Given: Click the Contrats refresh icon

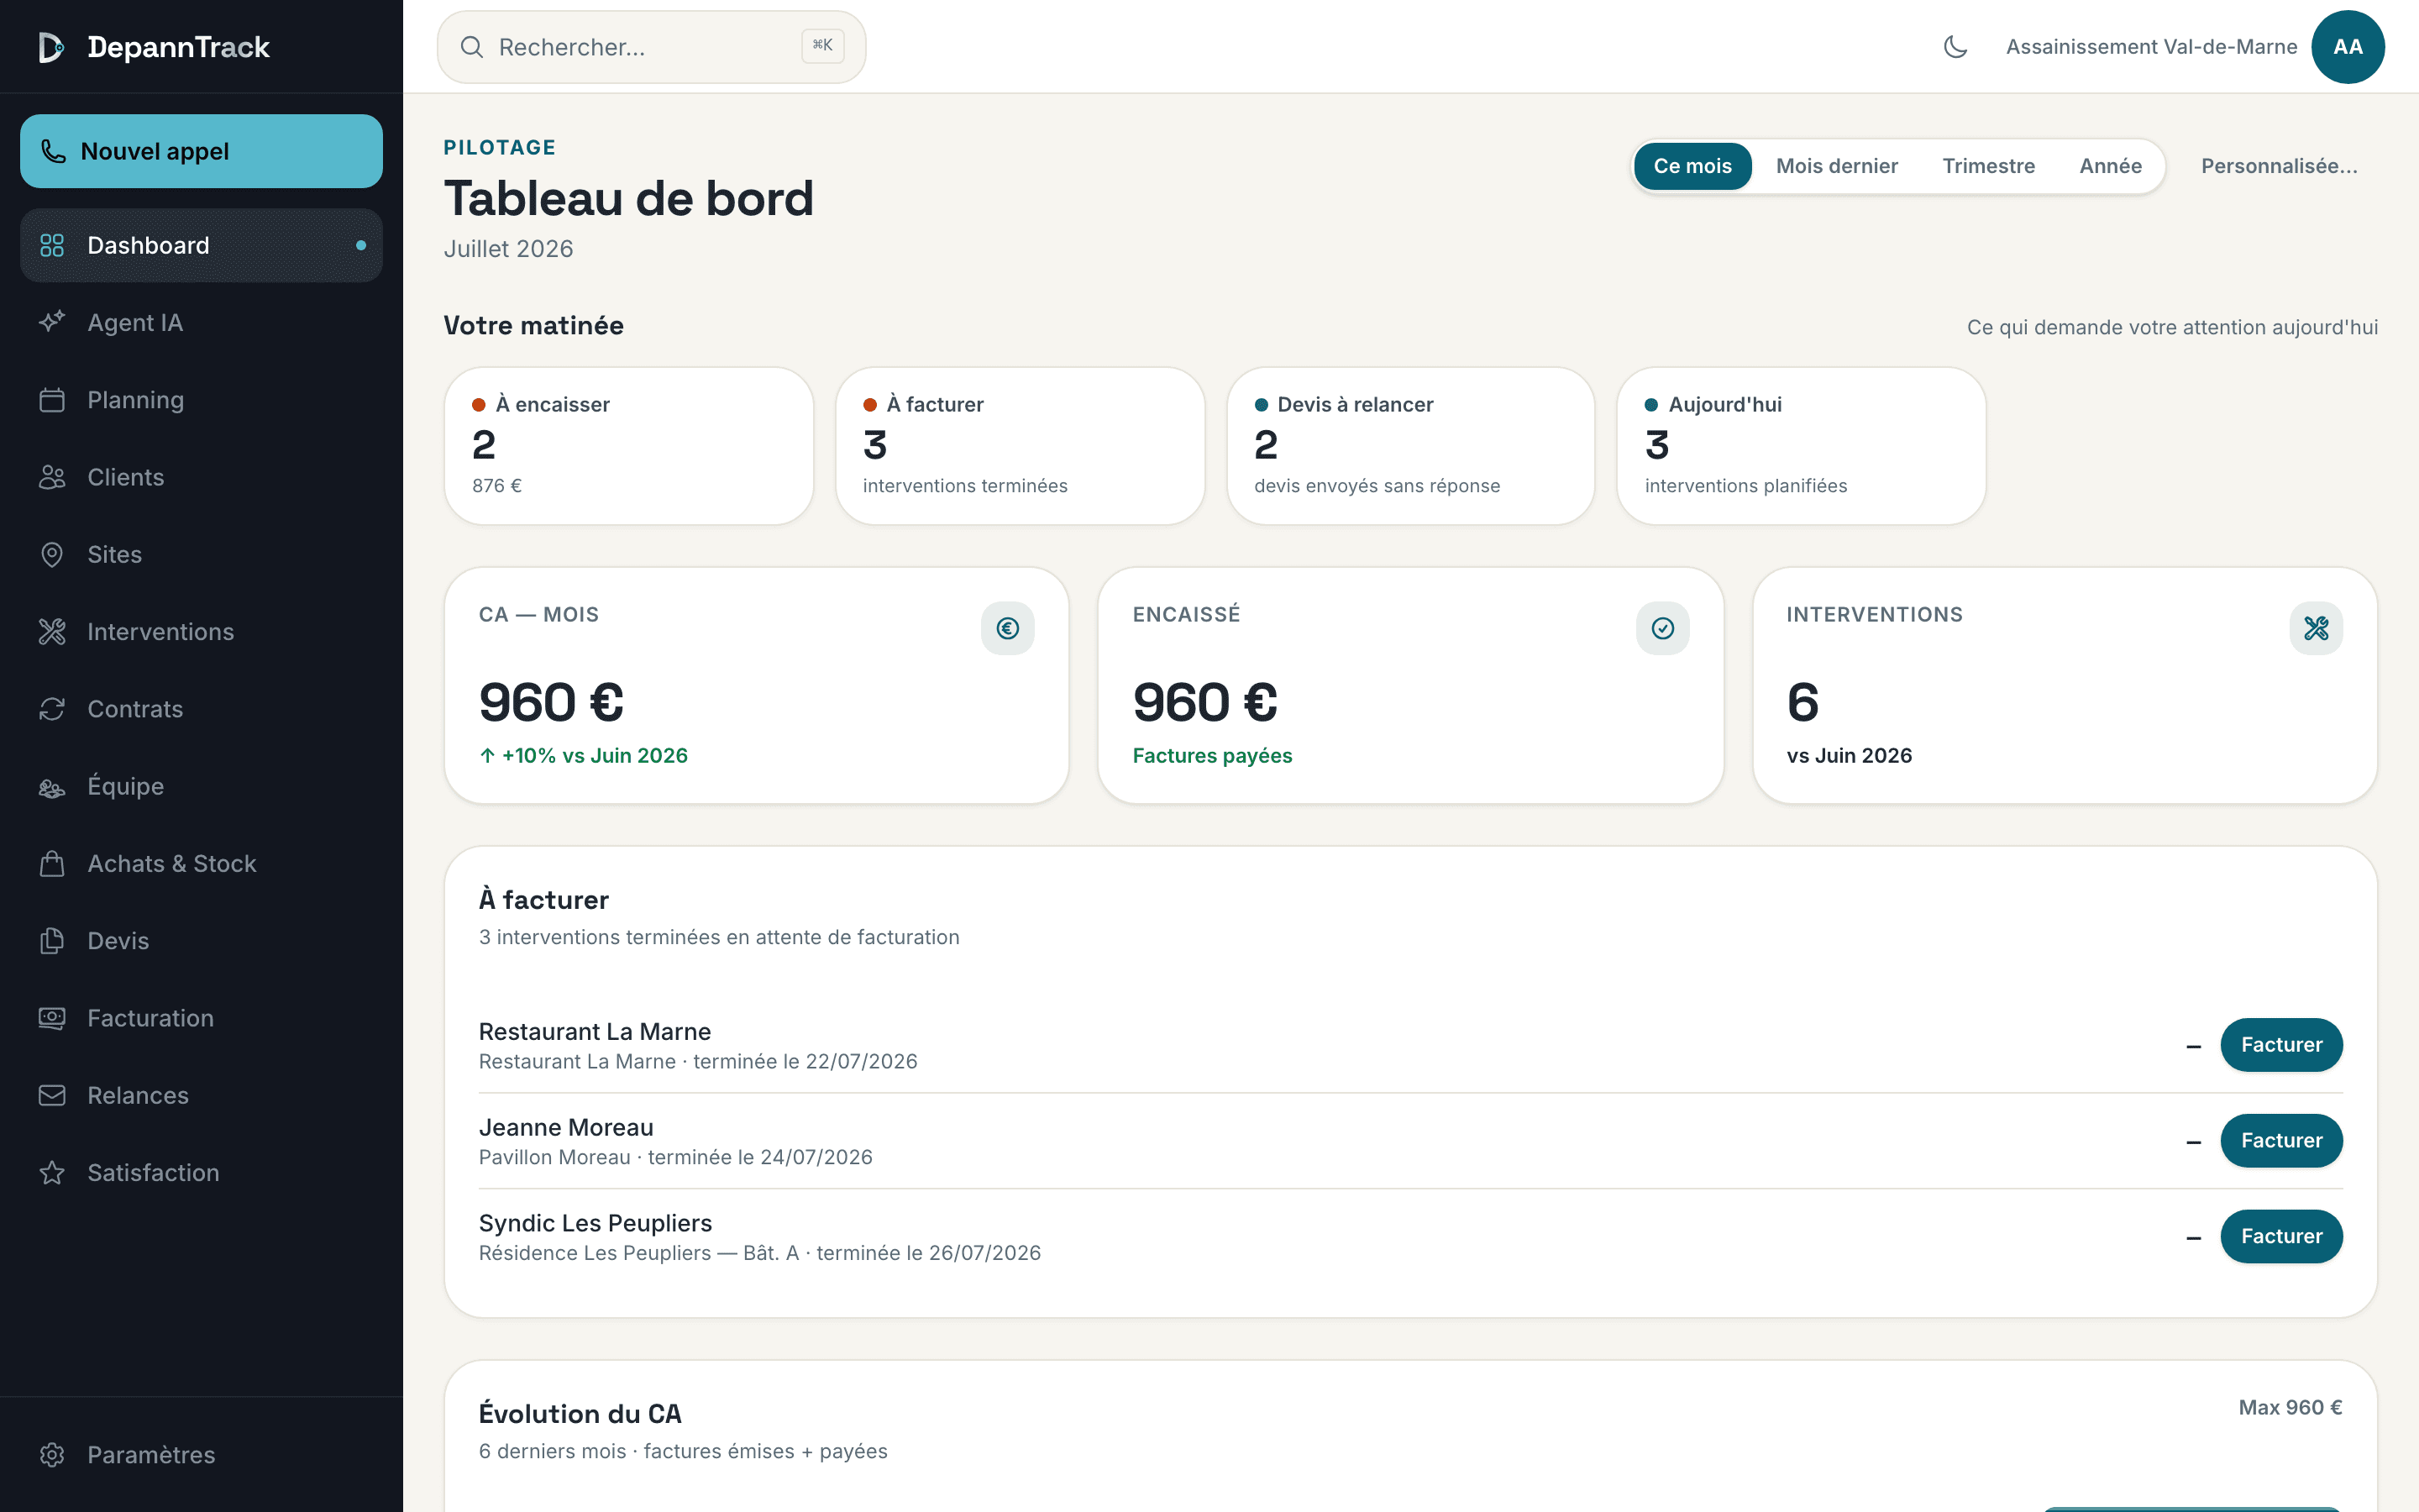Looking at the screenshot, I should pos(52,709).
